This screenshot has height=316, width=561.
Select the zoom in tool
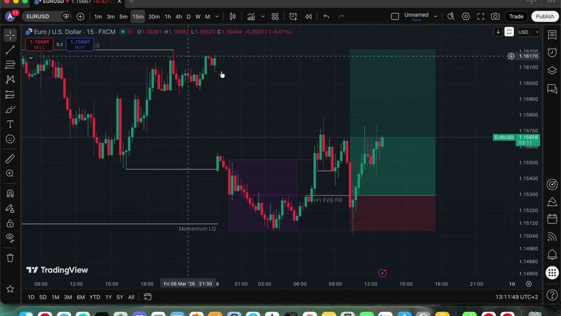pos(10,173)
